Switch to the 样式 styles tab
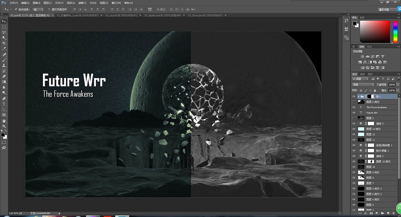 pos(370,47)
